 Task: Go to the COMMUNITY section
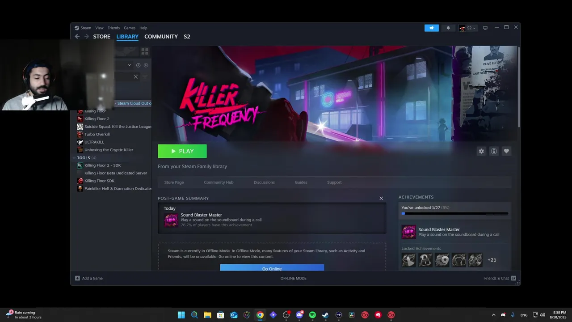161,37
